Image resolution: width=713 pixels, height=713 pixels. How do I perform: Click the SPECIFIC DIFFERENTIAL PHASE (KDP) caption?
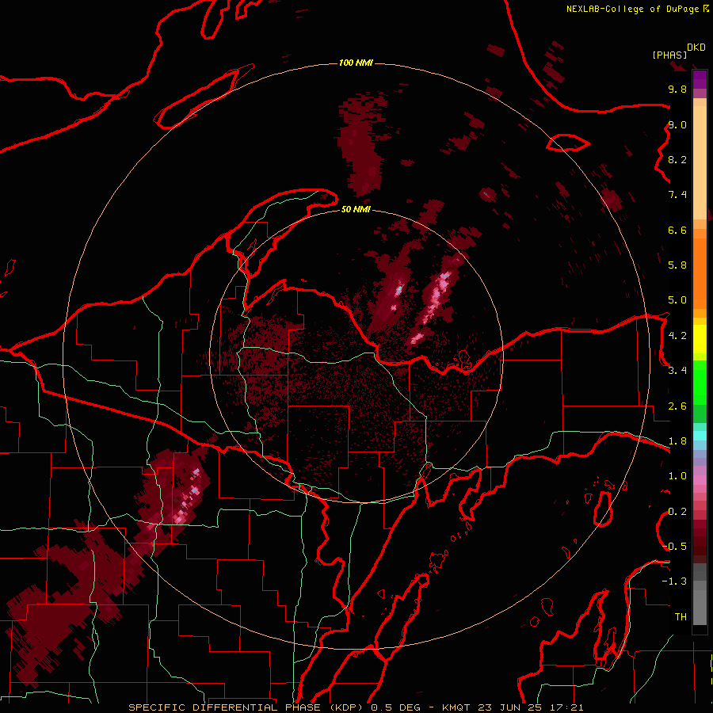(x=247, y=707)
